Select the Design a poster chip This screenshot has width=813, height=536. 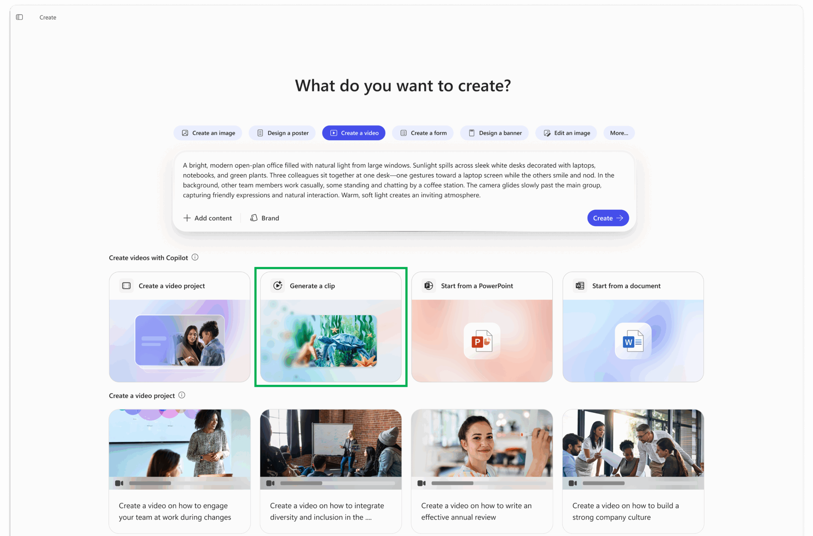tap(282, 133)
